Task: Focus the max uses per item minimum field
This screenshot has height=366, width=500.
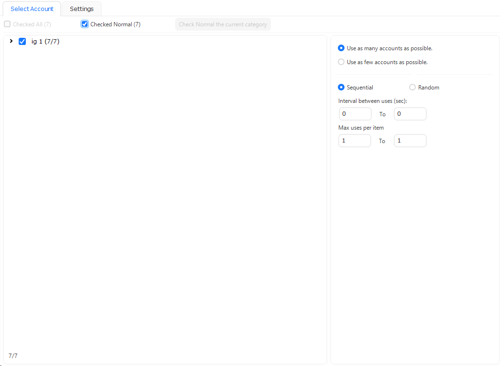Action: coord(355,141)
